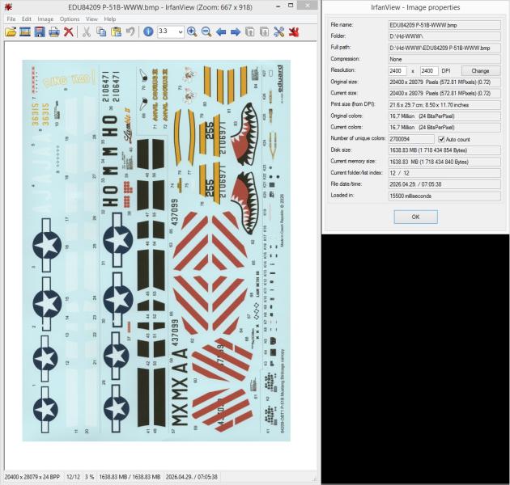Image resolution: width=510 pixels, height=485 pixels.
Task: Click the Loaded in 15500 milliseconds value
Action: tap(444, 196)
